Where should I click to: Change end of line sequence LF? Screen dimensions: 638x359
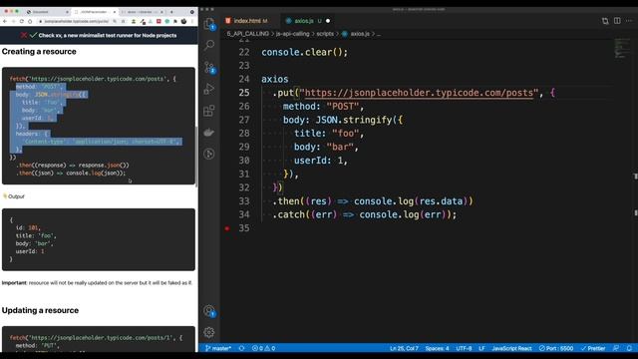pyautogui.click(x=481, y=348)
